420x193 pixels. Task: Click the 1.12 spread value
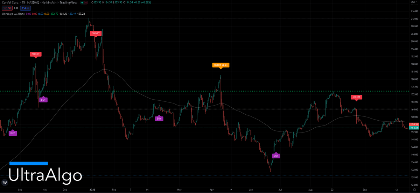(x=16, y=8)
